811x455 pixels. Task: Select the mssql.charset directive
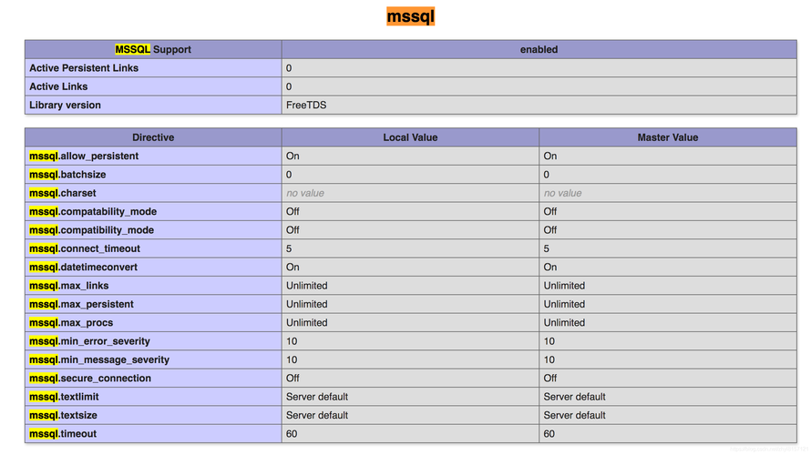(63, 193)
